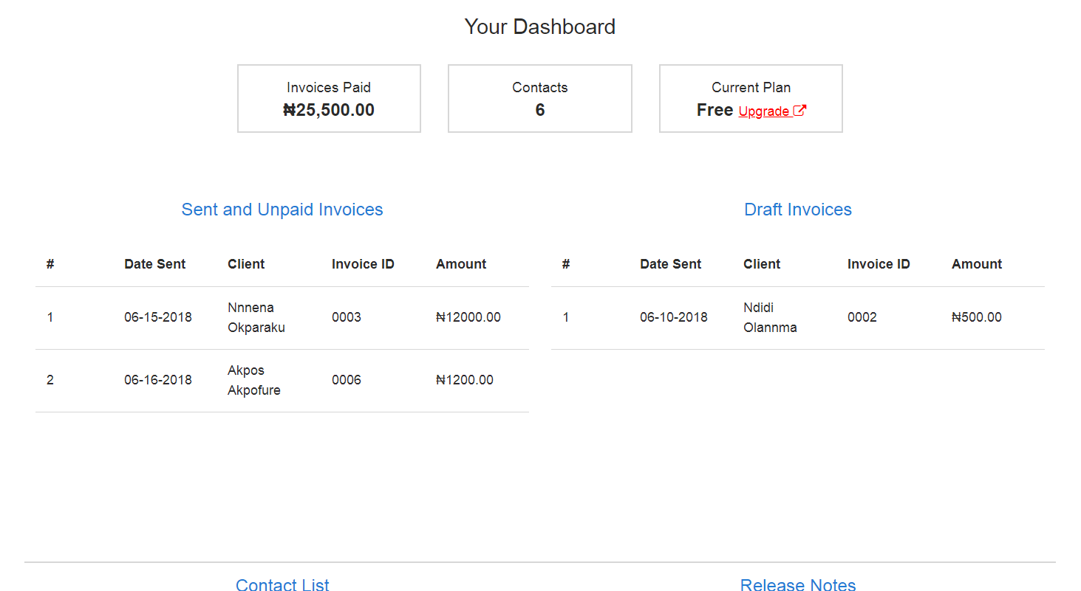
Task: Select the Invoices Paid summary card
Action: pos(329,99)
